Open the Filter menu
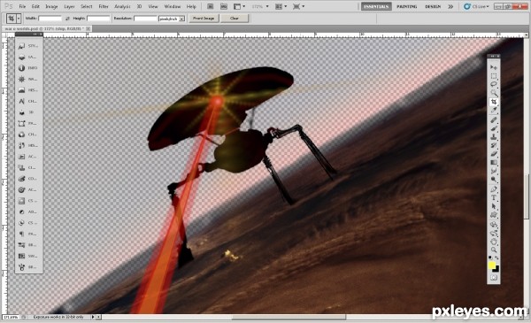Viewport: 531px width, 323px height. click(x=104, y=6)
